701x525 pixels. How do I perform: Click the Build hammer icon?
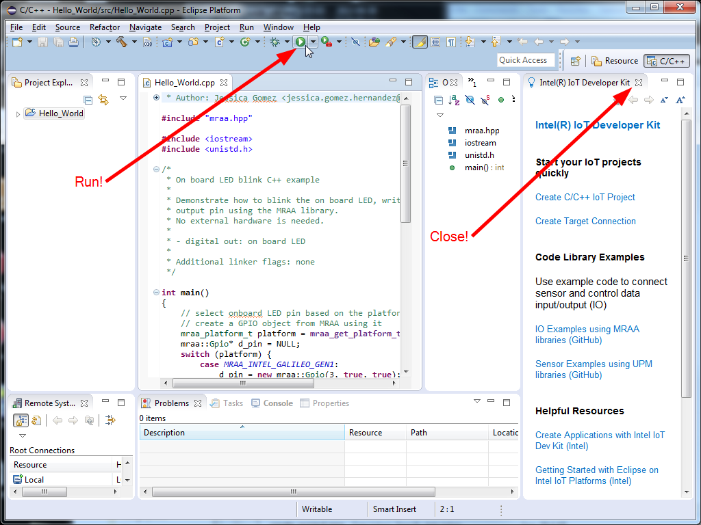coord(122,42)
